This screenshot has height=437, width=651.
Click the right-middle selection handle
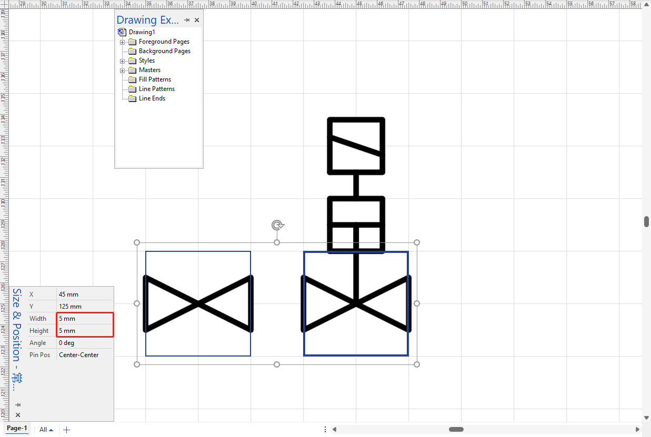pyautogui.click(x=417, y=303)
